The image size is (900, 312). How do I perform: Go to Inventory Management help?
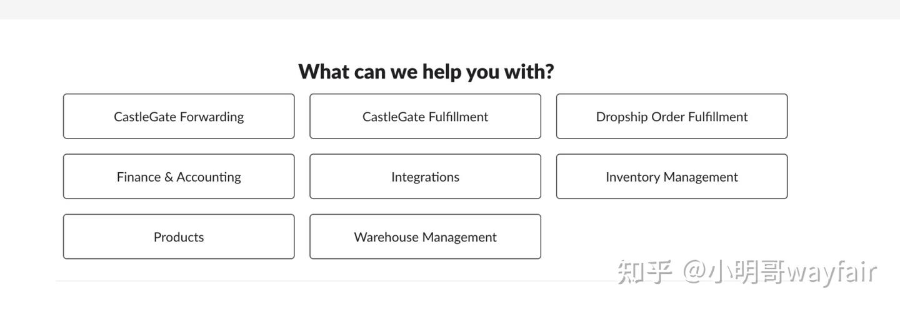(x=672, y=177)
